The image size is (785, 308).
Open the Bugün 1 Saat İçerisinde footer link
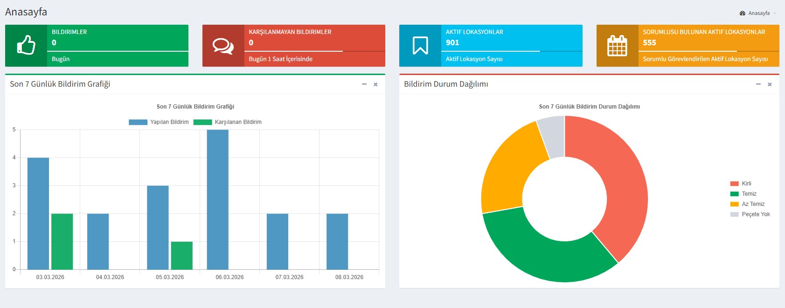pyautogui.click(x=280, y=59)
